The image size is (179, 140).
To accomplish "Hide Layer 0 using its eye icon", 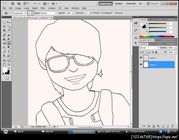I will click(x=141, y=58).
